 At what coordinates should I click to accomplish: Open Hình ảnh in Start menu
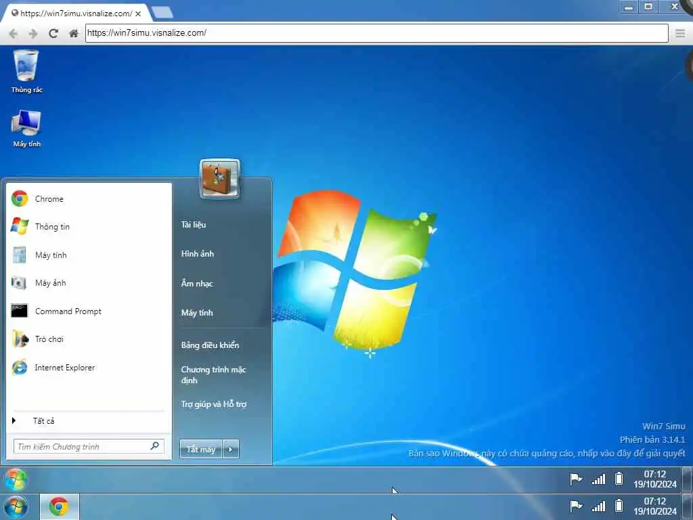pyautogui.click(x=198, y=254)
